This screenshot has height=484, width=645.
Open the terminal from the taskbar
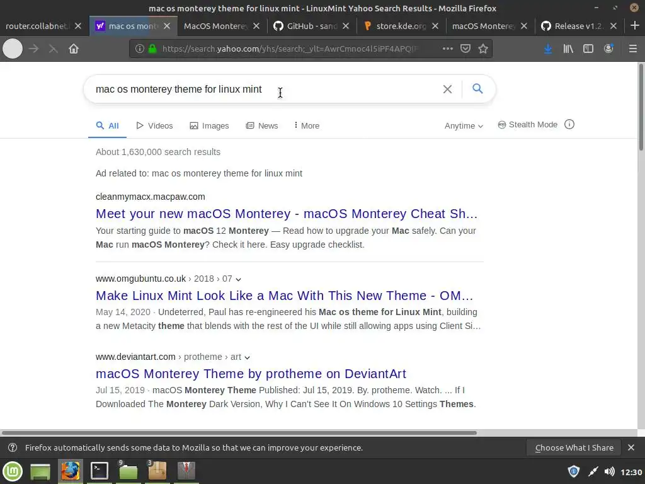pos(100,471)
